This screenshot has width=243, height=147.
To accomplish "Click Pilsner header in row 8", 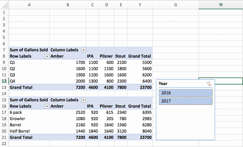I will pyautogui.click(x=106, y=56).
